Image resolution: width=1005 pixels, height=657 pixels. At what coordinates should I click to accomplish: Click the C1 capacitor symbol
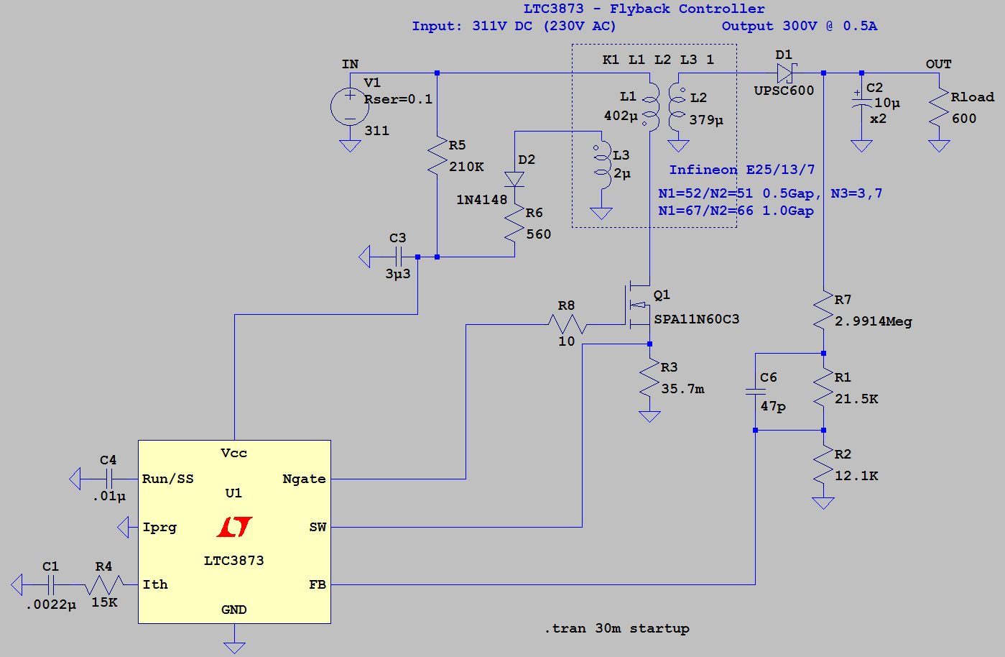click(x=51, y=584)
